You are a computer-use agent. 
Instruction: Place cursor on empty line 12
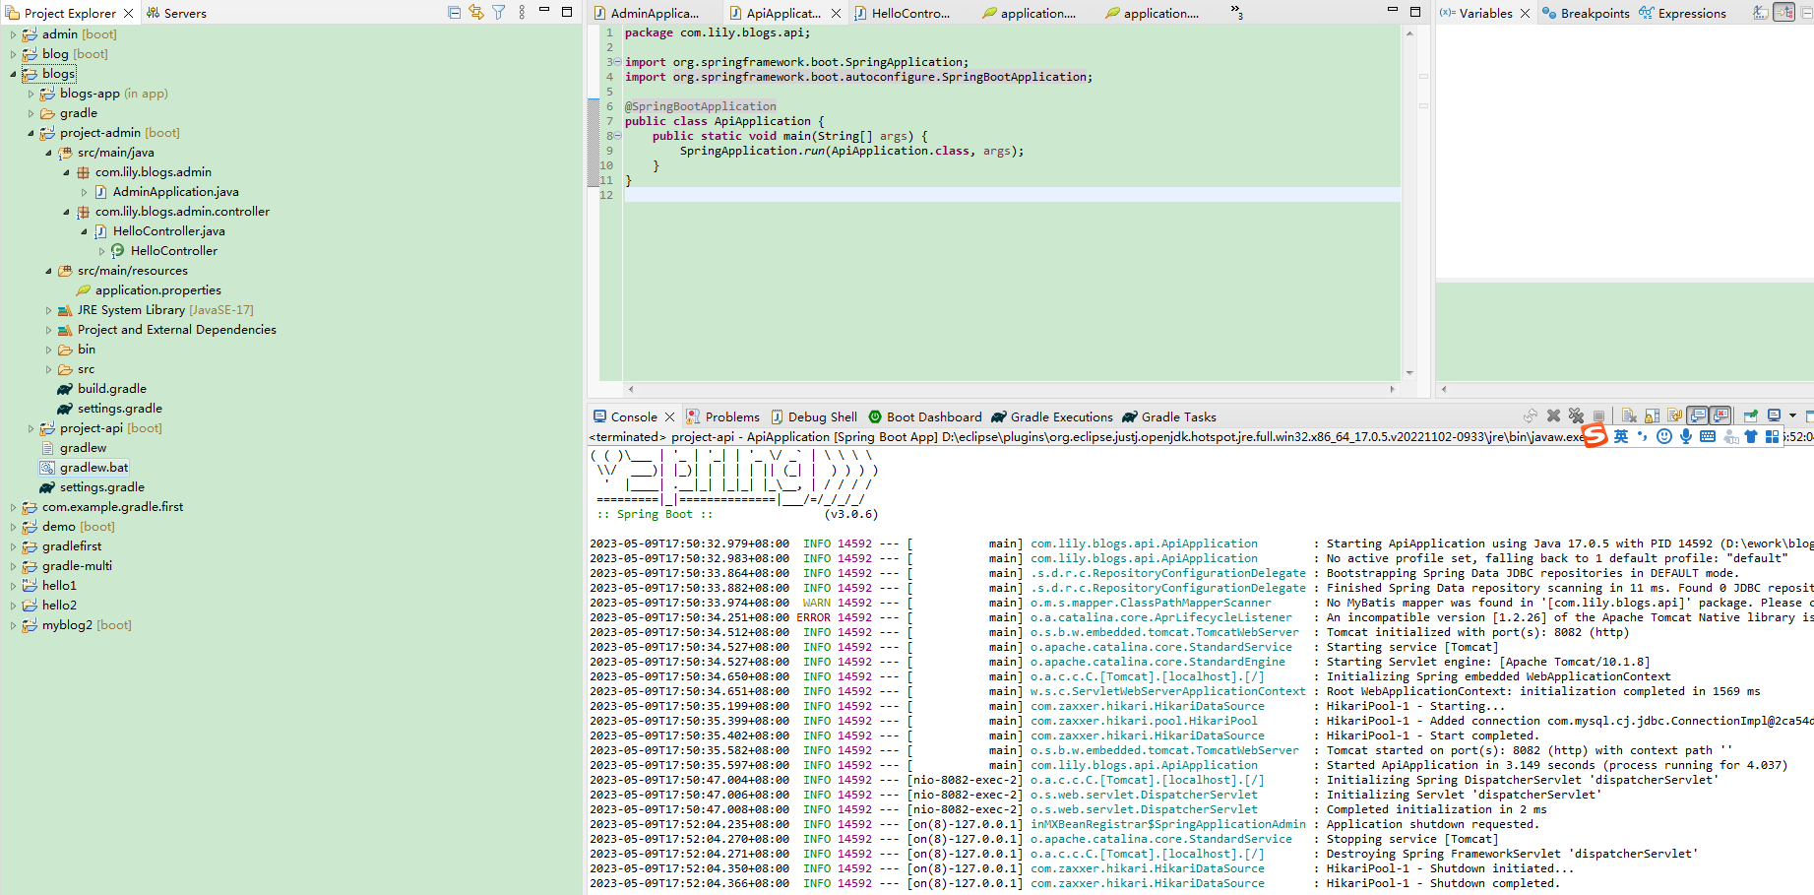click(x=1012, y=195)
